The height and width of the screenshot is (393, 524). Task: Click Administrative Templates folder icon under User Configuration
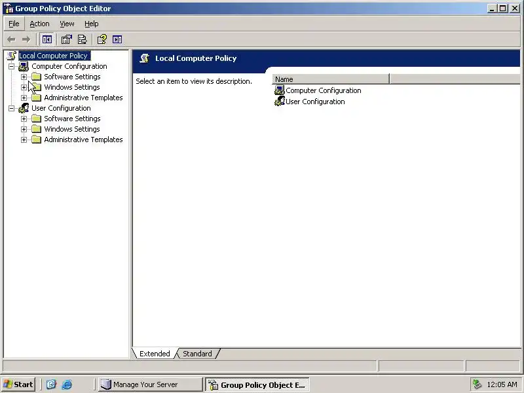pos(37,140)
